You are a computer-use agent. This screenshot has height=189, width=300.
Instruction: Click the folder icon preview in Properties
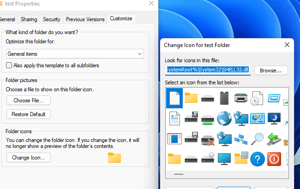(x=114, y=158)
